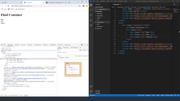Click errors and warnings count in status bar
This screenshot has width=180, height=101.
(93, 95)
